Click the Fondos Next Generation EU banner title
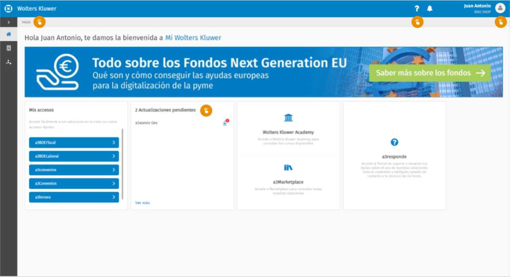This screenshot has width=510, height=277. click(219, 63)
